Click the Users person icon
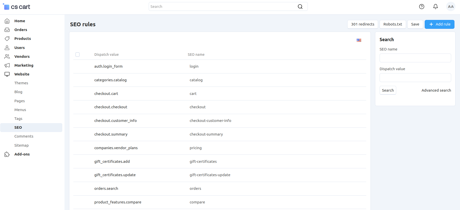This screenshot has height=210, width=460. pyautogui.click(x=7, y=48)
